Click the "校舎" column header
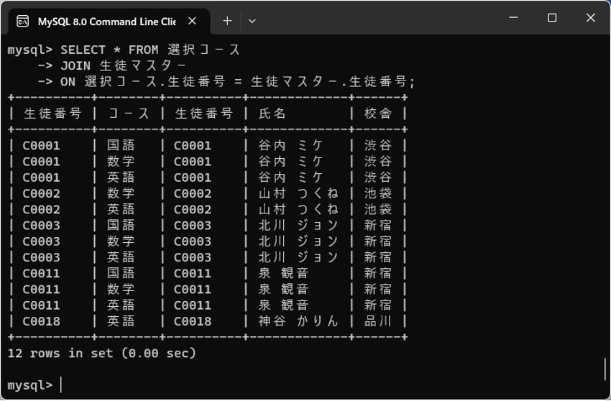Image resolution: width=611 pixels, height=401 pixels. (x=378, y=114)
